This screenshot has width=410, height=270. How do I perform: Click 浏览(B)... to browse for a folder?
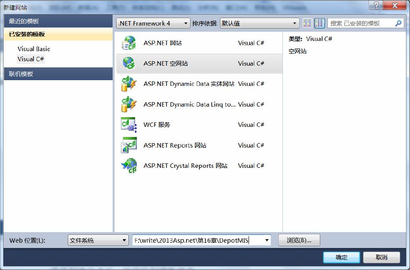click(299, 240)
